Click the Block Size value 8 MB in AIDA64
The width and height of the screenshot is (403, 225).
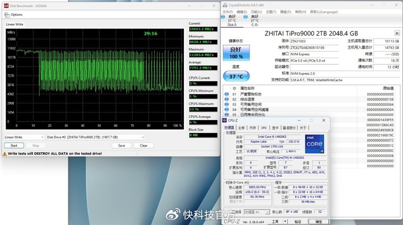[203, 135]
